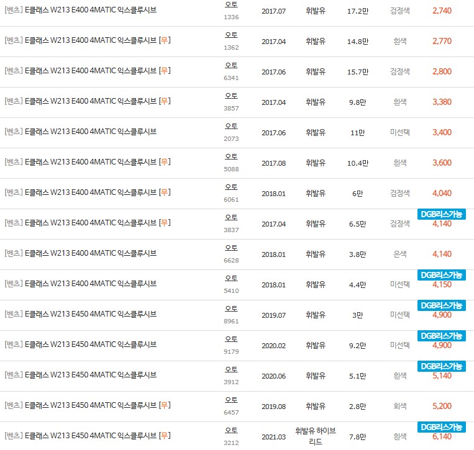Image resolution: width=474 pixels, height=450 pixels.
Task: Click the price 4,040
Action: pyautogui.click(x=442, y=193)
